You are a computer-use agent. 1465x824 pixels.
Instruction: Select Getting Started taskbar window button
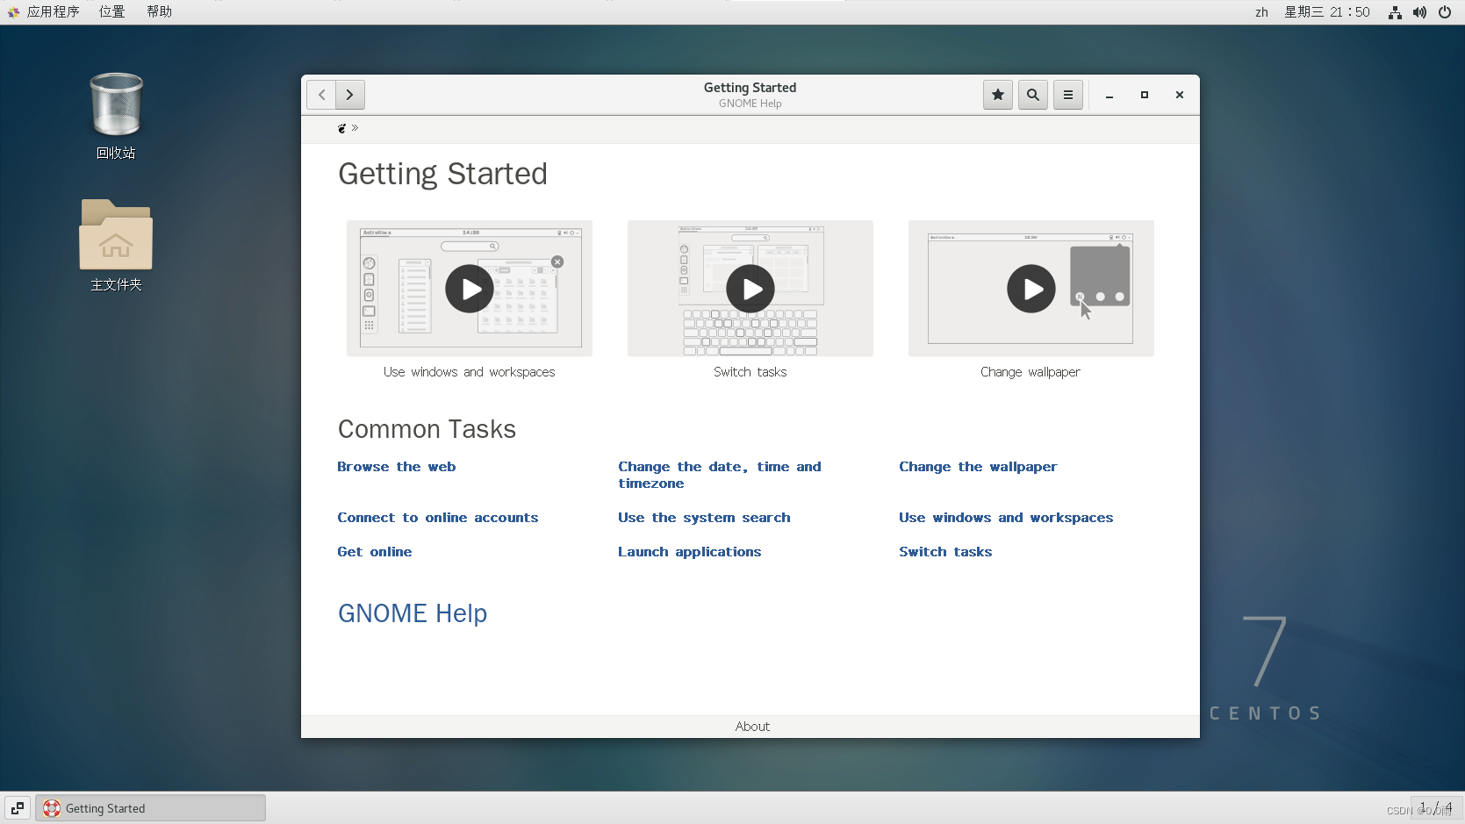click(x=150, y=808)
